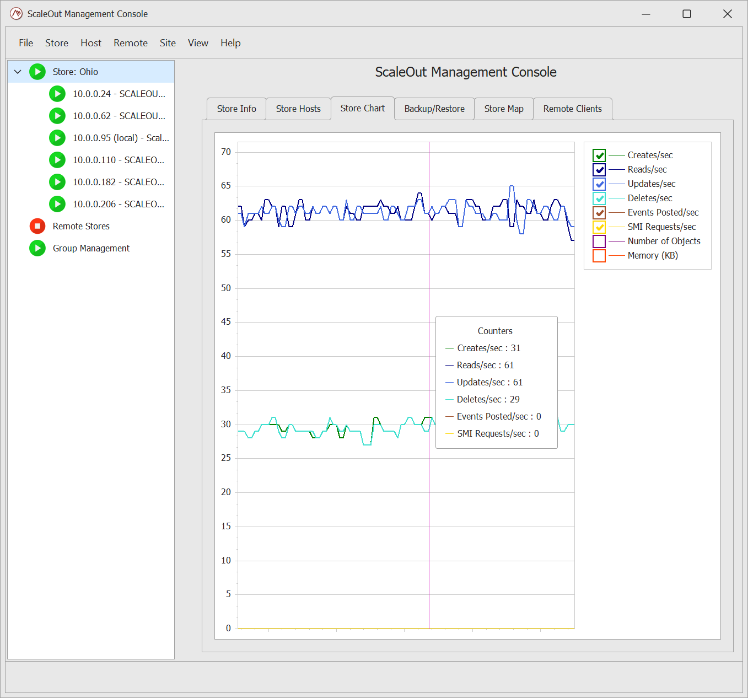Close the ScaleOut Management Console window
Image resolution: width=748 pixels, height=698 pixels.
click(728, 14)
